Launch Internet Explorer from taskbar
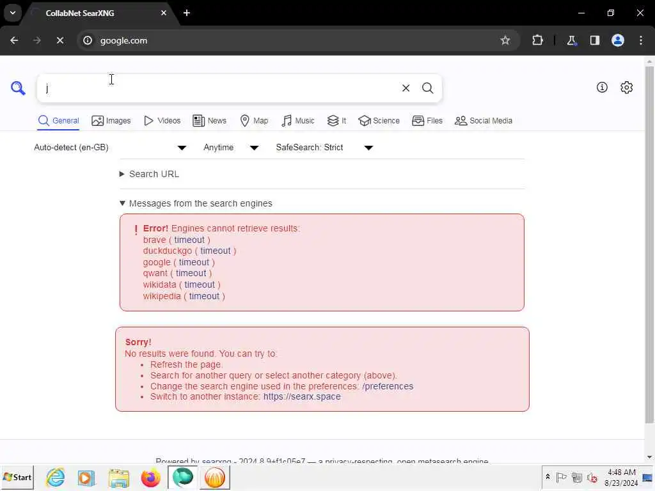Viewport: 655px width, 491px height. pos(55,477)
